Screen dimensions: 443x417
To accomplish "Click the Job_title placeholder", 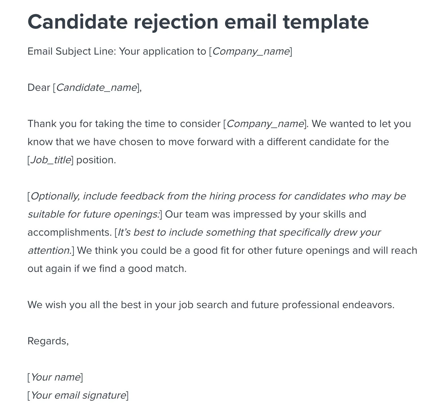I will tap(50, 160).
